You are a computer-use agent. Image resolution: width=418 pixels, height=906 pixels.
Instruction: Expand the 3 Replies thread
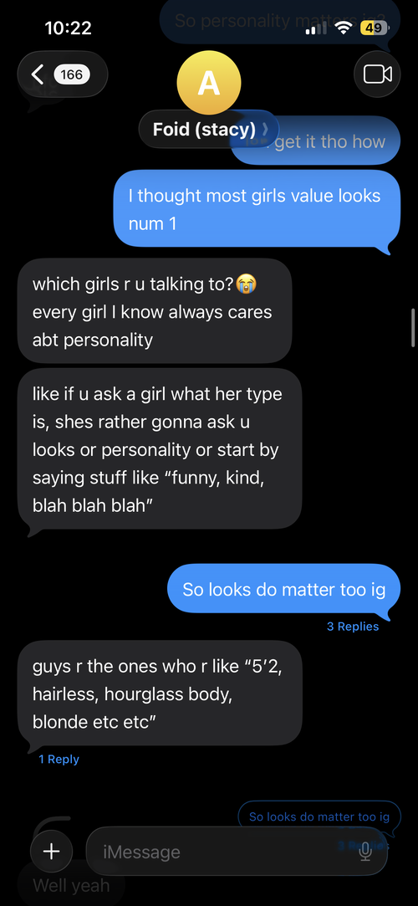[x=353, y=627]
